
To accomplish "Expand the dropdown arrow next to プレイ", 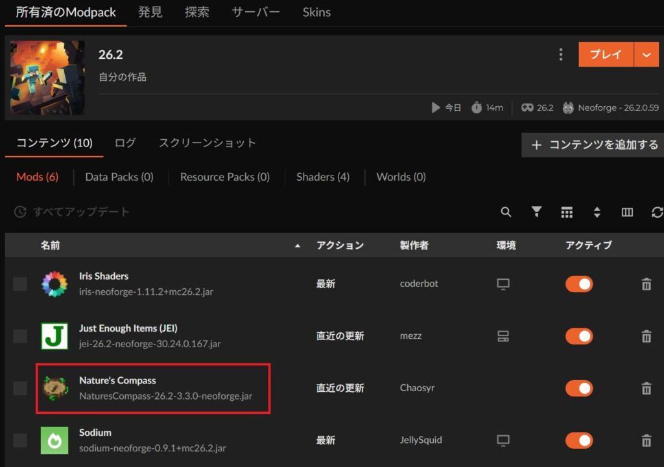I will click(x=646, y=54).
